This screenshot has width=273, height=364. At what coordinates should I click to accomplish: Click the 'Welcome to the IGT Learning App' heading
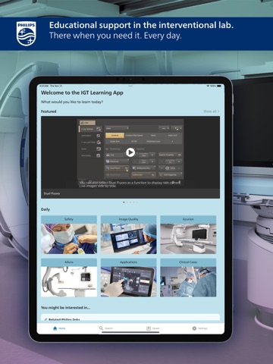point(82,93)
